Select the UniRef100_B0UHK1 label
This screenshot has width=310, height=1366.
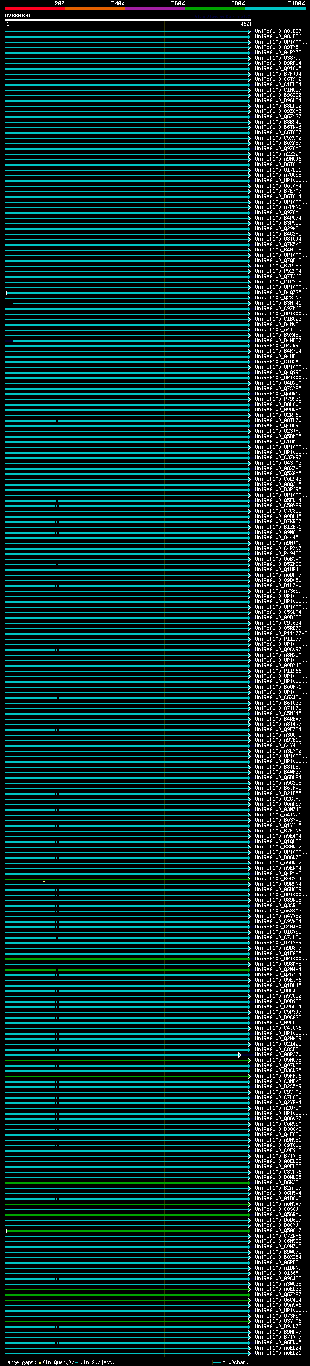tap(278, 687)
